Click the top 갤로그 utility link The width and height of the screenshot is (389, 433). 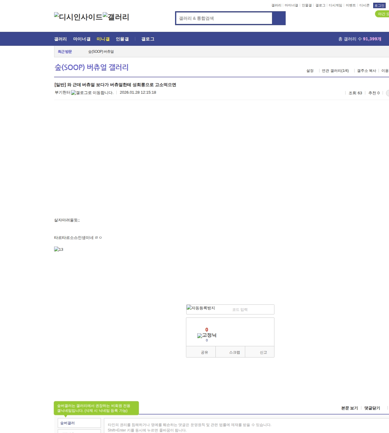click(320, 5)
